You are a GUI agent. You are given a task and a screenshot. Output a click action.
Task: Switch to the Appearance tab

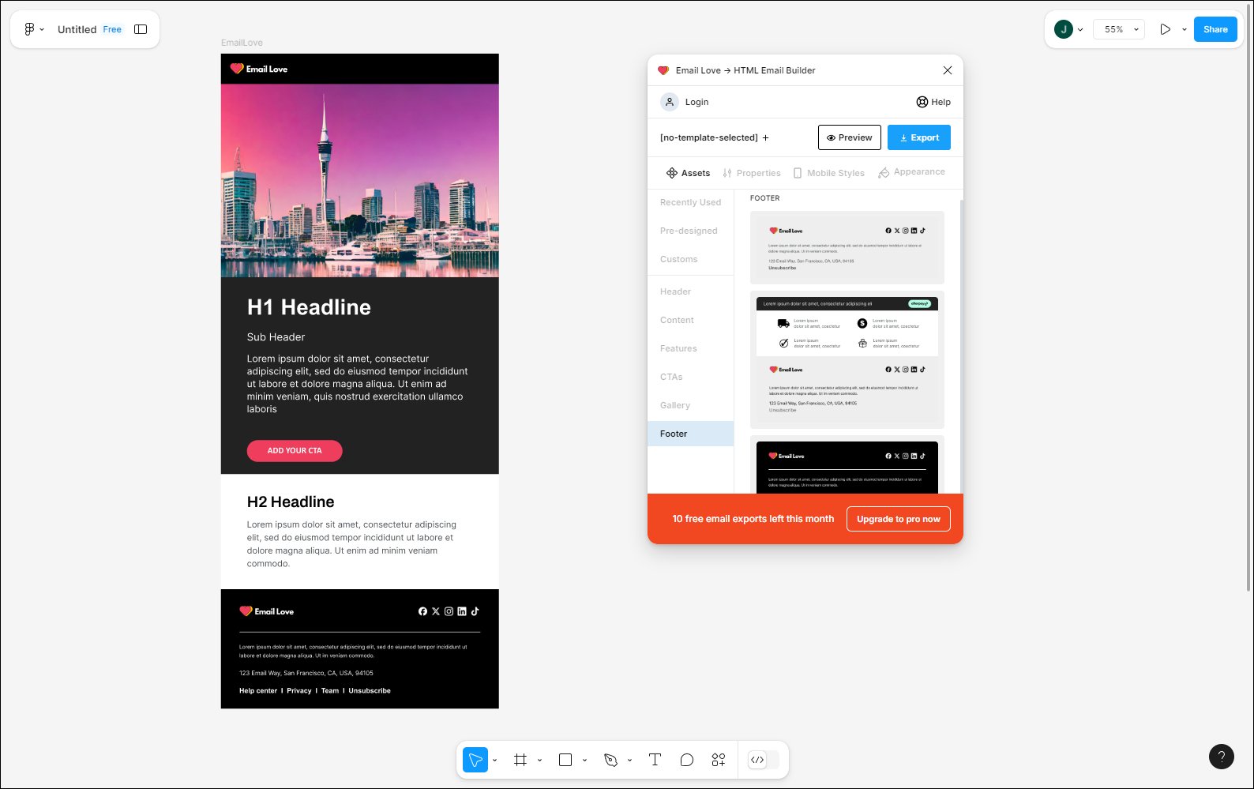point(911,172)
